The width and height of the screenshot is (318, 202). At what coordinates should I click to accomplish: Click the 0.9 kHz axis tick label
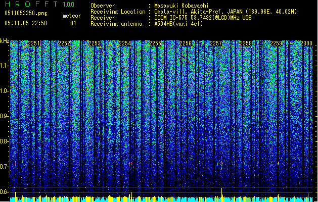click(4, 116)
